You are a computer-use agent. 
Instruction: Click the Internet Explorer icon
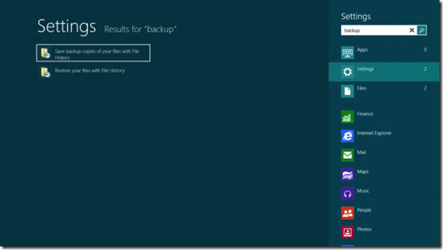pos(347,136)
